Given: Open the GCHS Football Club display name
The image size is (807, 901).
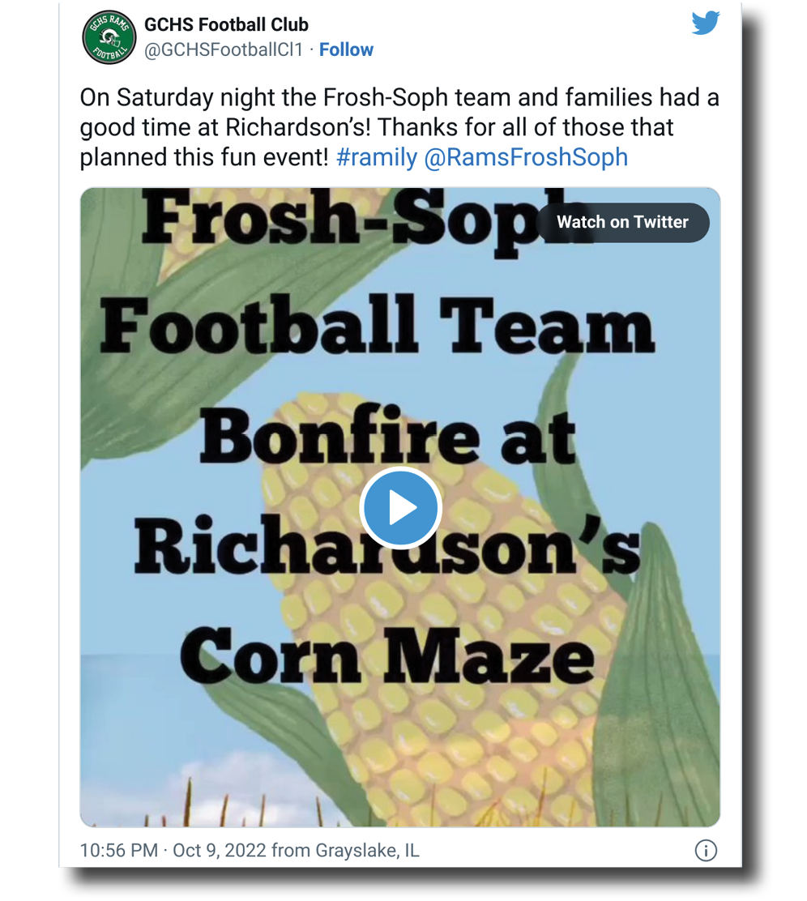Looking at the screenshot, I should click(226, 25).
